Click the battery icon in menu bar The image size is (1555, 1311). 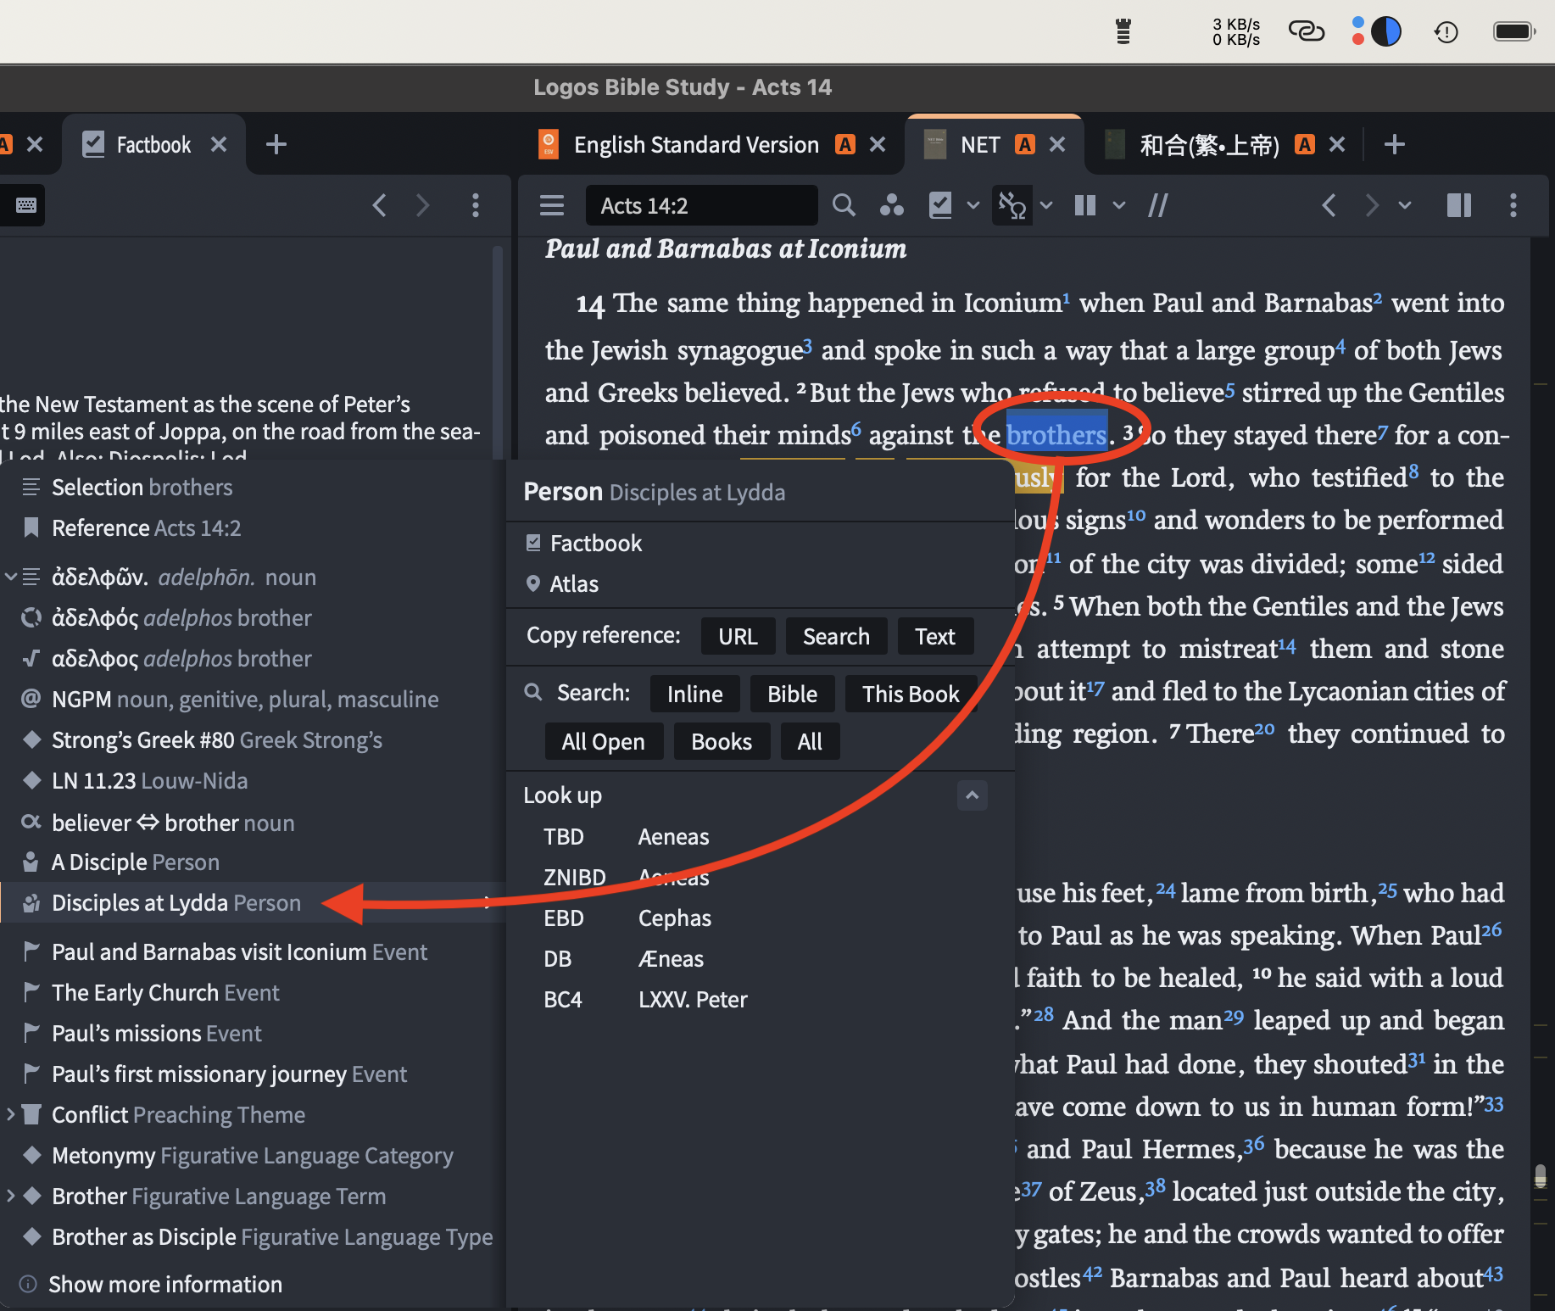pyautogui.click(x=1514, y=31)
